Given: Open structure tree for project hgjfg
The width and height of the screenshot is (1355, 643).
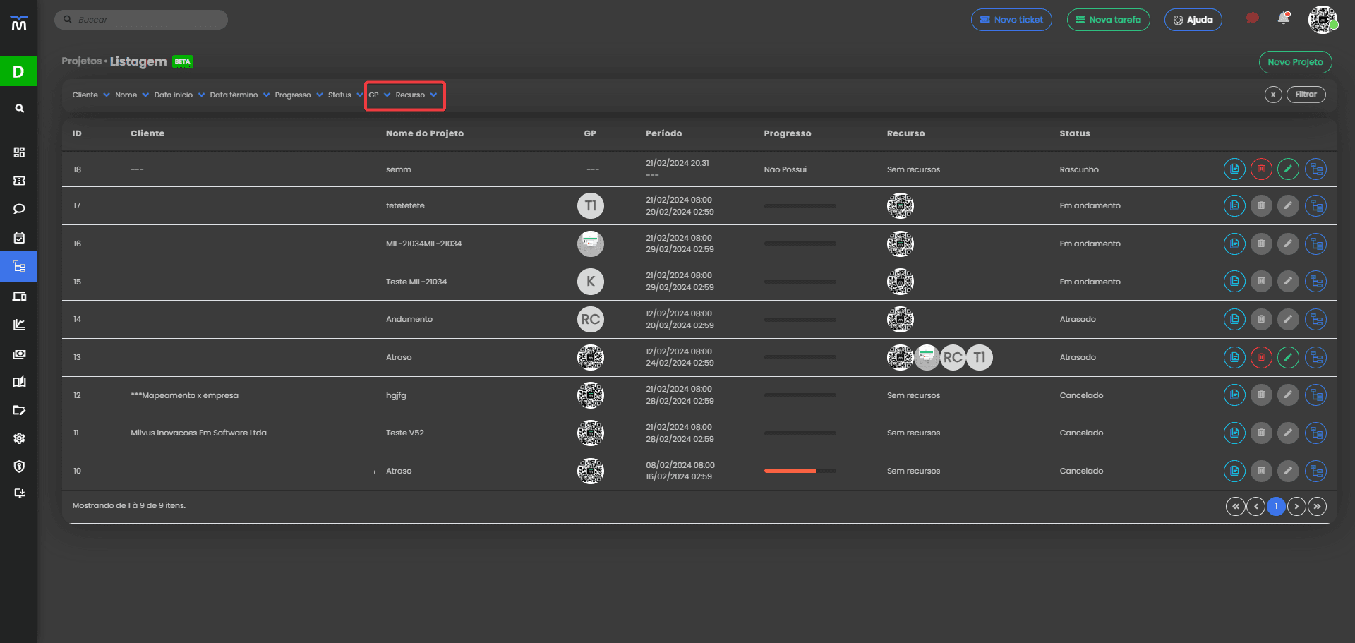Looking at the screenshot, I should tap(1315, 395).
